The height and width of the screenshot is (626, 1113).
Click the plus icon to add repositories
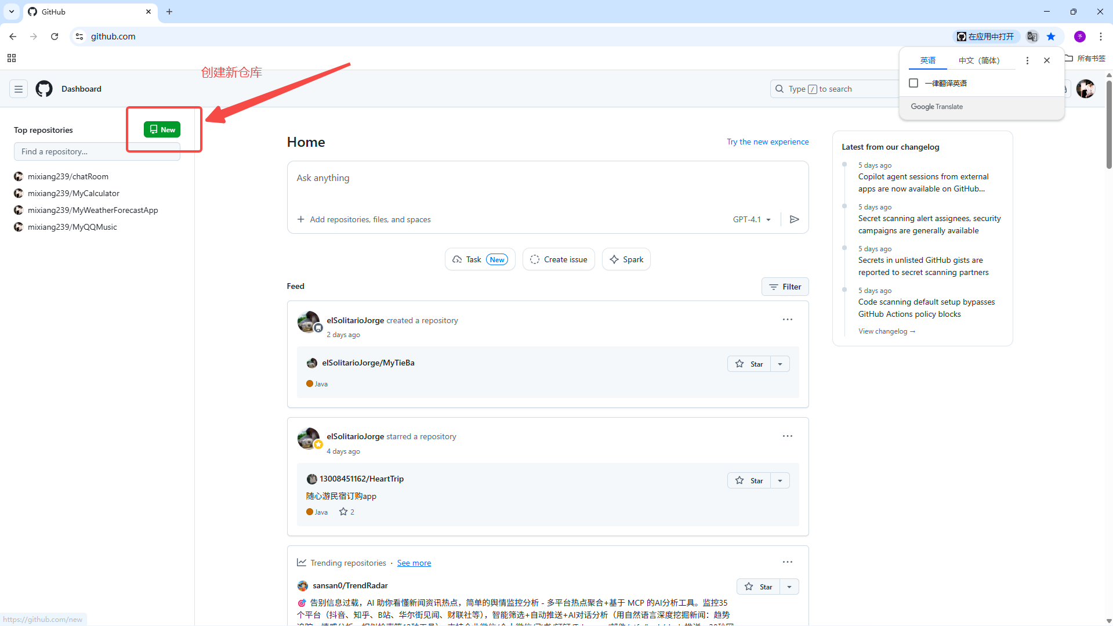click(300, 219)
